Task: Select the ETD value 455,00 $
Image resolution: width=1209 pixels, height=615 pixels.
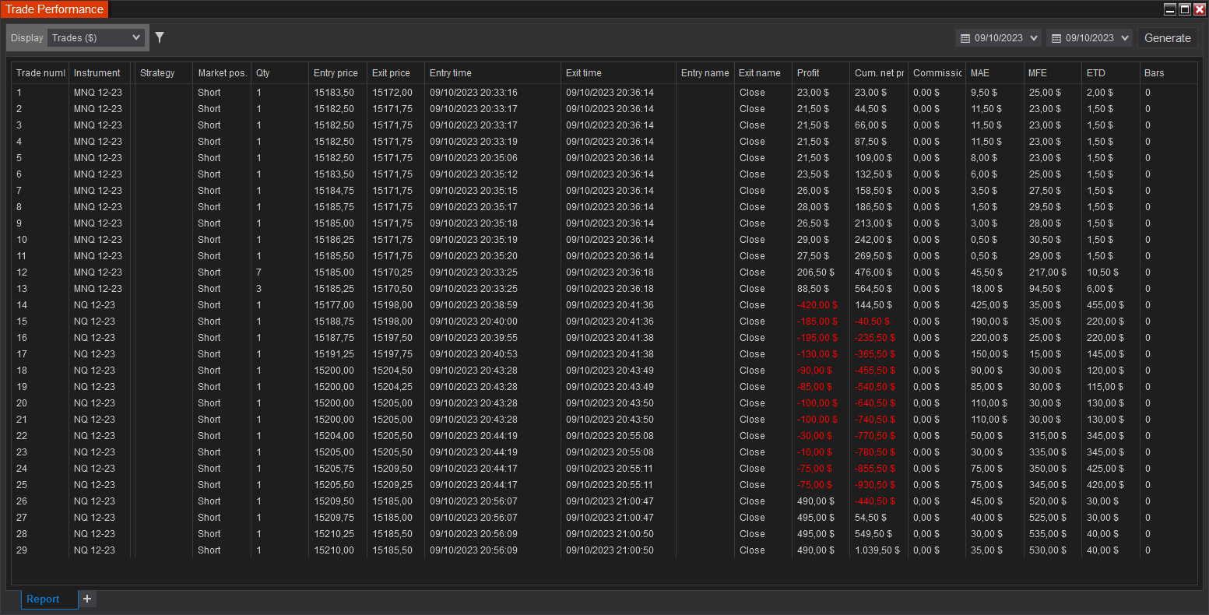Action: [x=1105, y=305]
